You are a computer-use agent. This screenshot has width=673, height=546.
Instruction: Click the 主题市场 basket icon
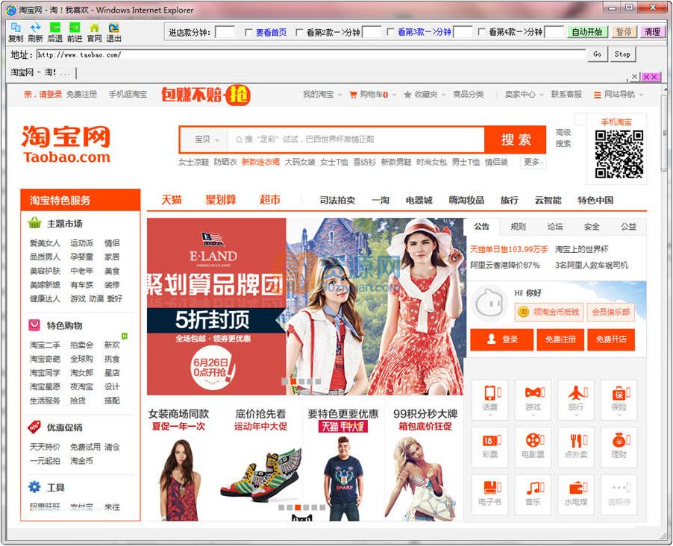tap(34, 223)
